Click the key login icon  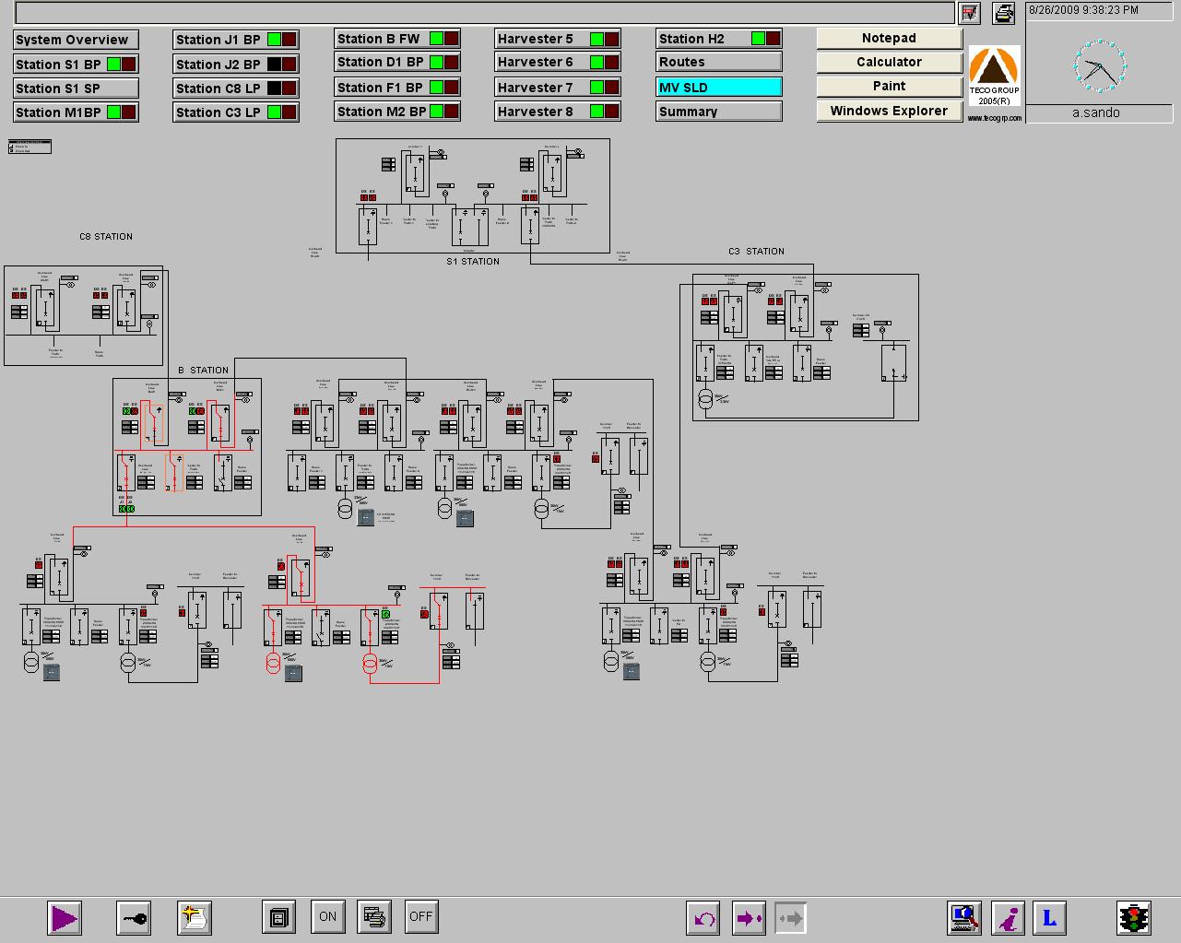pos(135,918)
